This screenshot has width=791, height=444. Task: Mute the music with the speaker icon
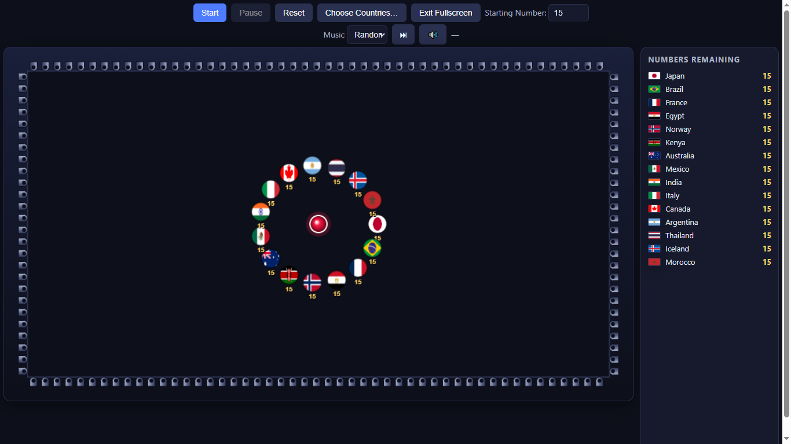pyautogui.click(x=433, y=35)
